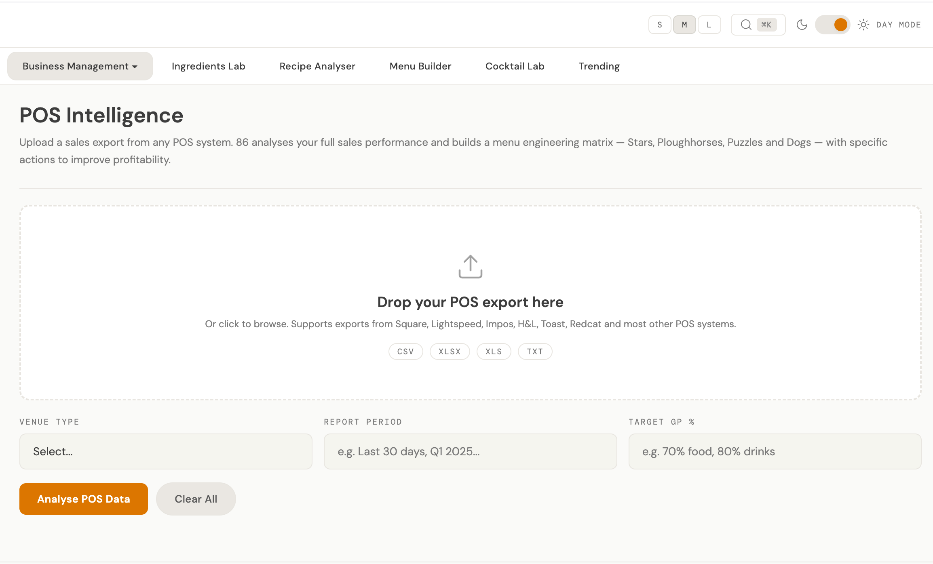
Task: Select the L text size option
Action: click(x=709, y=24)
